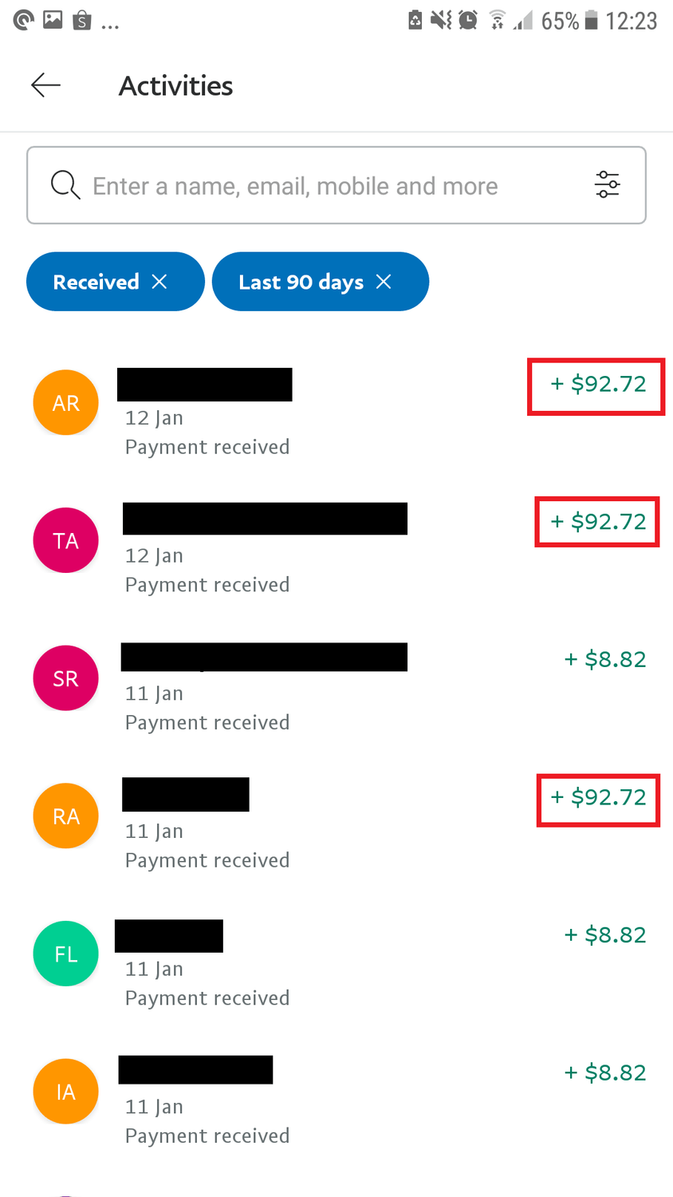
Task: Select the Received filter chip
Action: [x=116, y=282]
